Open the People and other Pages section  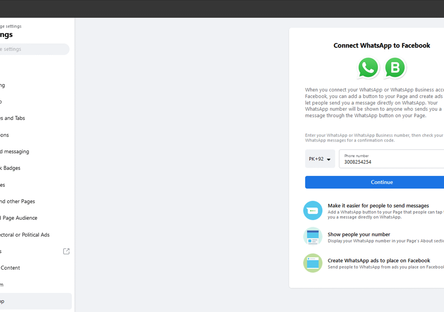point(18,201)
